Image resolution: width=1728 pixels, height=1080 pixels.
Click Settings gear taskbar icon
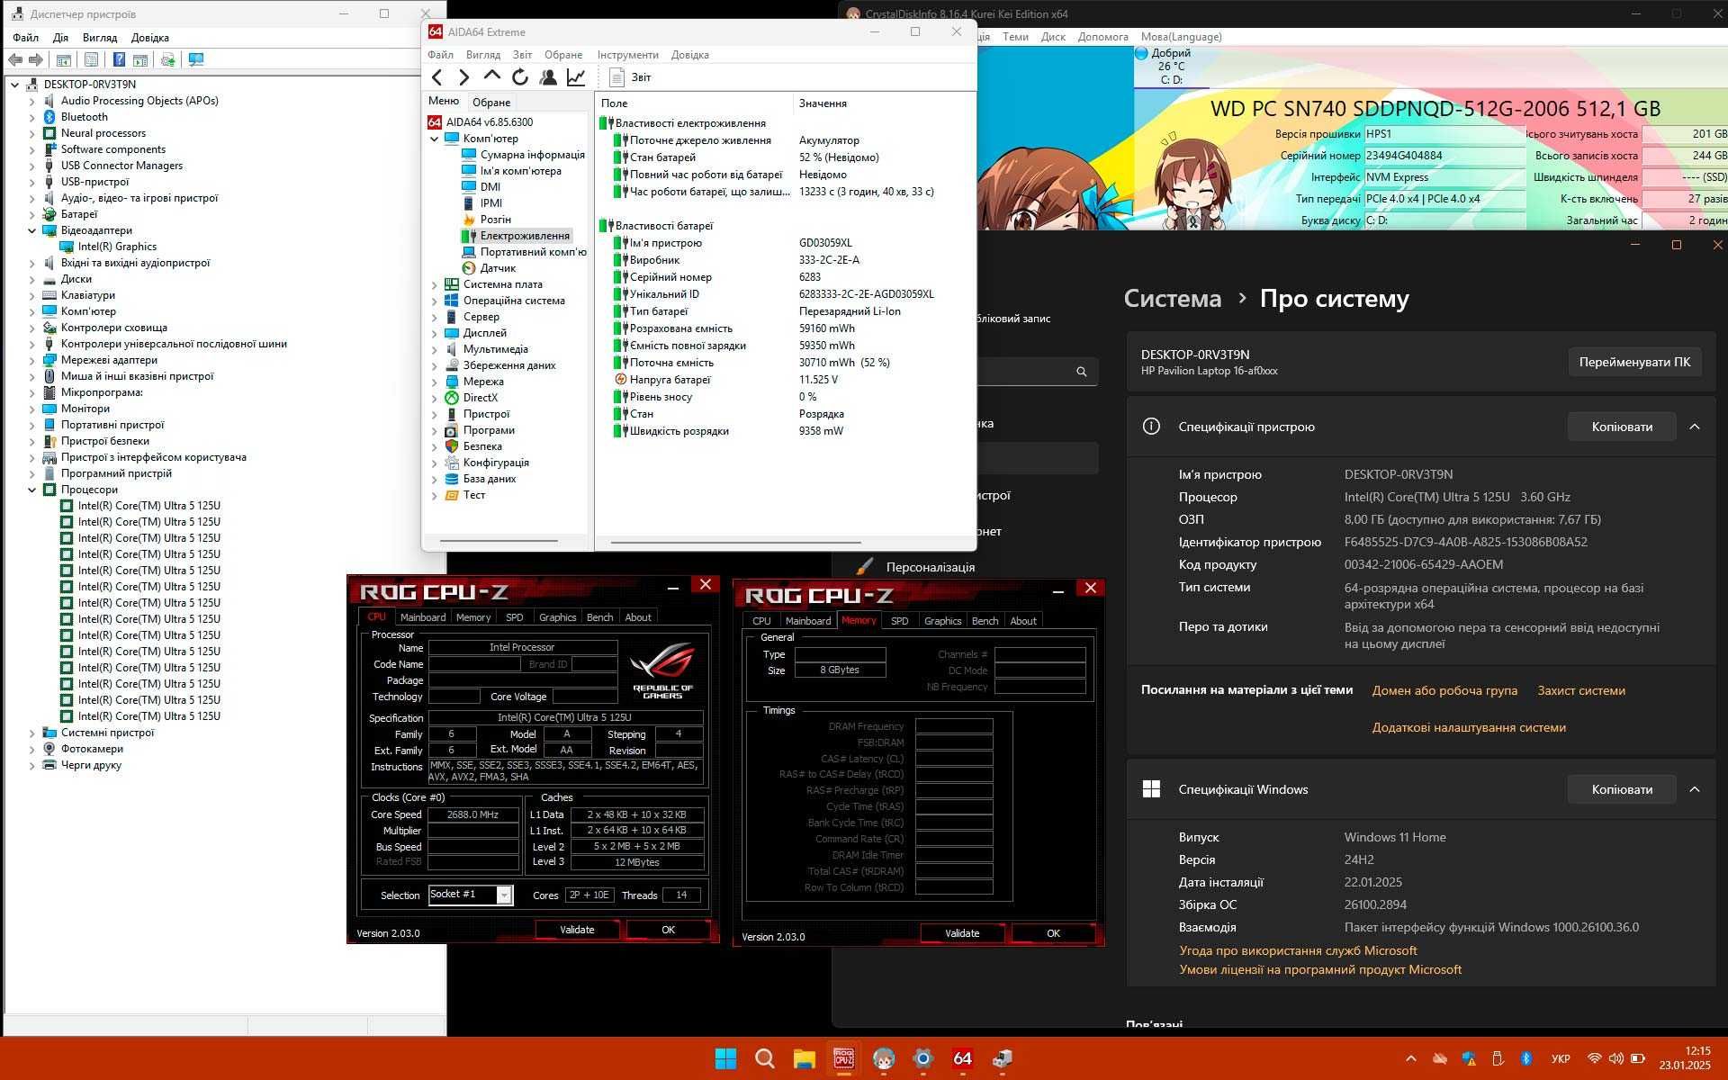pos(922,1058)
